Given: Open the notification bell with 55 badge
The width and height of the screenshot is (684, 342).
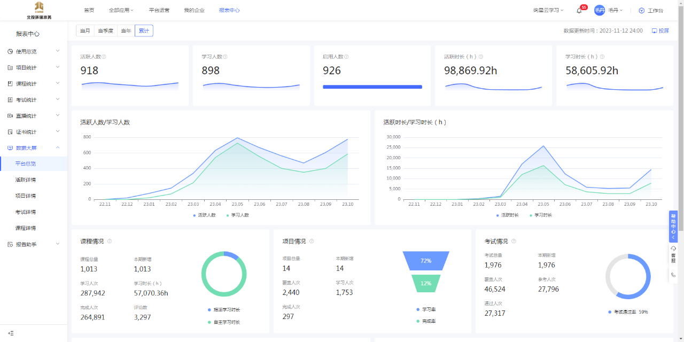Looking at the screenshot, I should [579, 10].
